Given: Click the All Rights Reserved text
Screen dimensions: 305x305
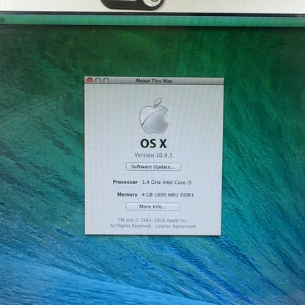Looking at the screenshot, I should pyautogui.click(x=131, y=226).
